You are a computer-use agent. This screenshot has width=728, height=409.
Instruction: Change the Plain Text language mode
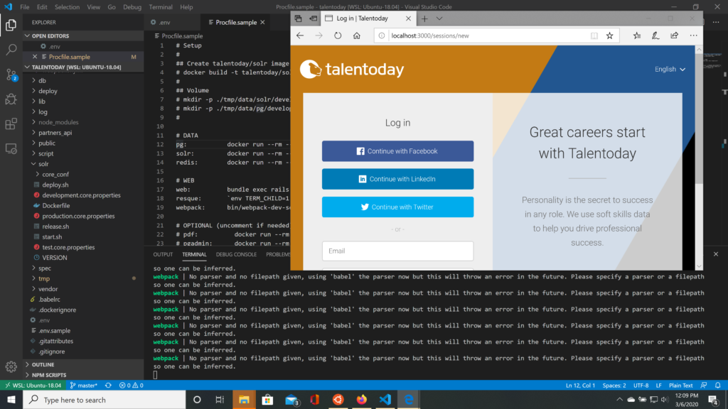point(680,386)
